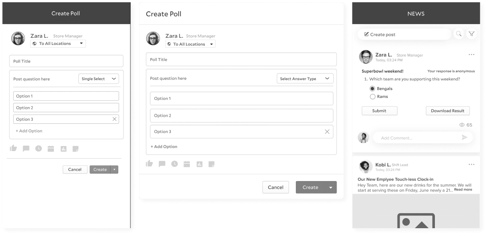Screen dimensions: 487x235
Task: Open the Single Select dropdown
Action: [99, 79]
